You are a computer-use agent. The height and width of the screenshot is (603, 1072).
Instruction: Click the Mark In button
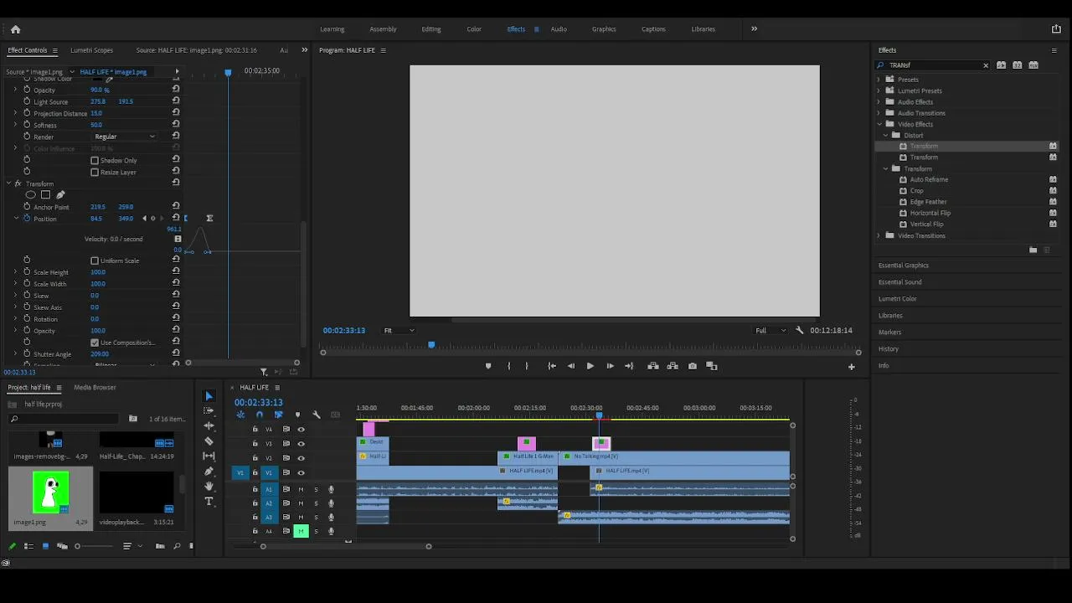(508, 366)
